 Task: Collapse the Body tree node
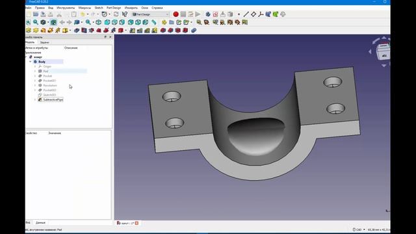click(x=31, y=62)
